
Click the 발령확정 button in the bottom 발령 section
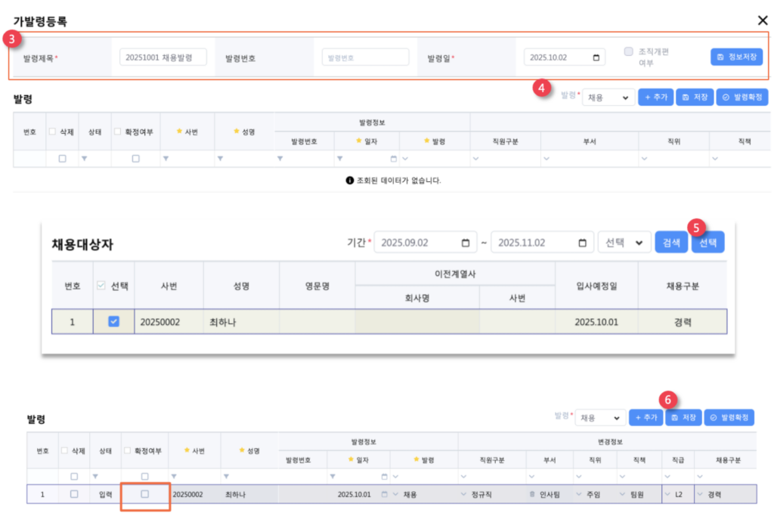[x=729, y=418]
